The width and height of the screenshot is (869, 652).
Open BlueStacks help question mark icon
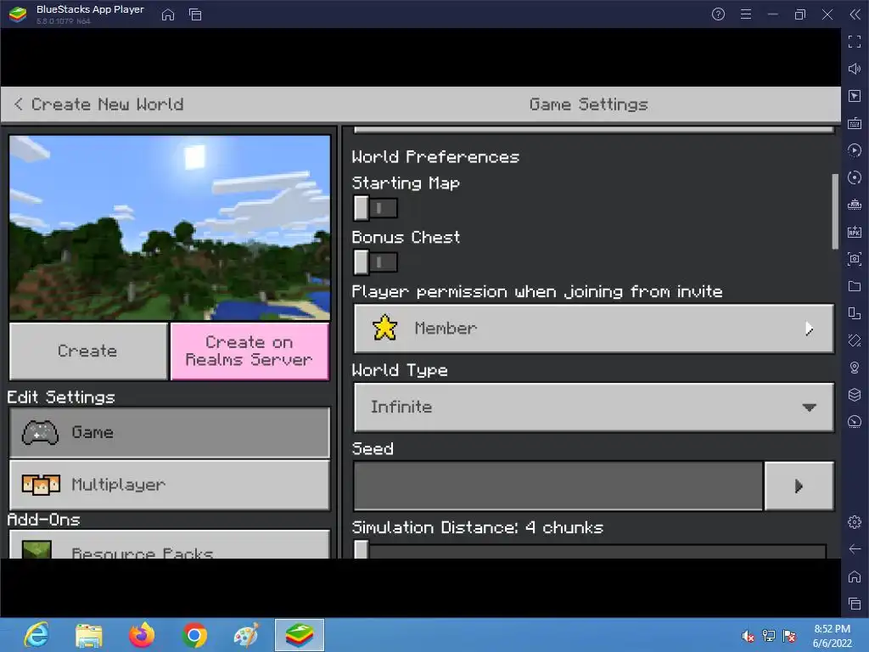click(718, 14)
